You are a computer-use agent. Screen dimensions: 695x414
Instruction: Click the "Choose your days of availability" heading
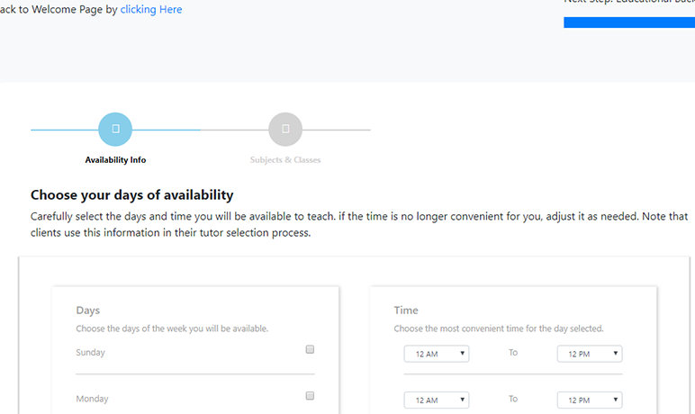(x=132, y=194)
